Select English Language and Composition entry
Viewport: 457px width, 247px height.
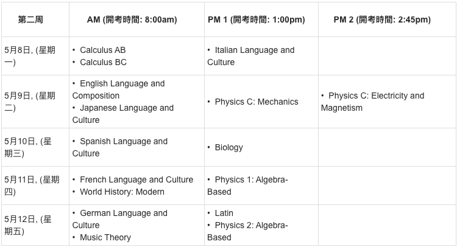pos(118,89)
